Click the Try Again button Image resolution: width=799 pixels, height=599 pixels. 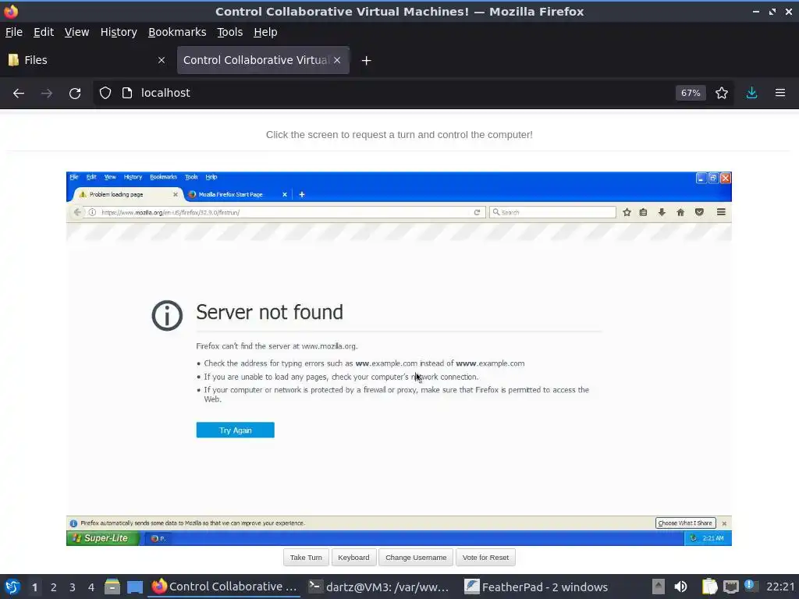point(235,430)
